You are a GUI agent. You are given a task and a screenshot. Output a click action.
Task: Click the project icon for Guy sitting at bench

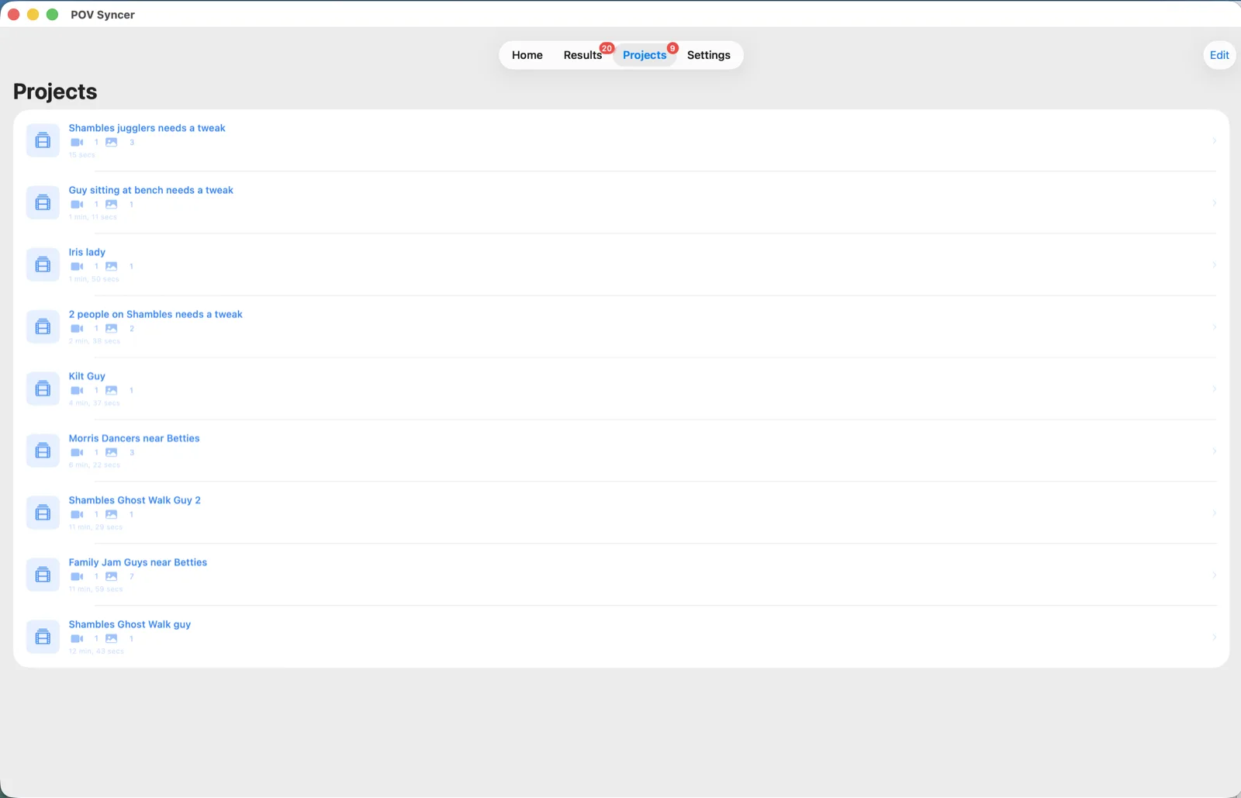coord(43,202)
